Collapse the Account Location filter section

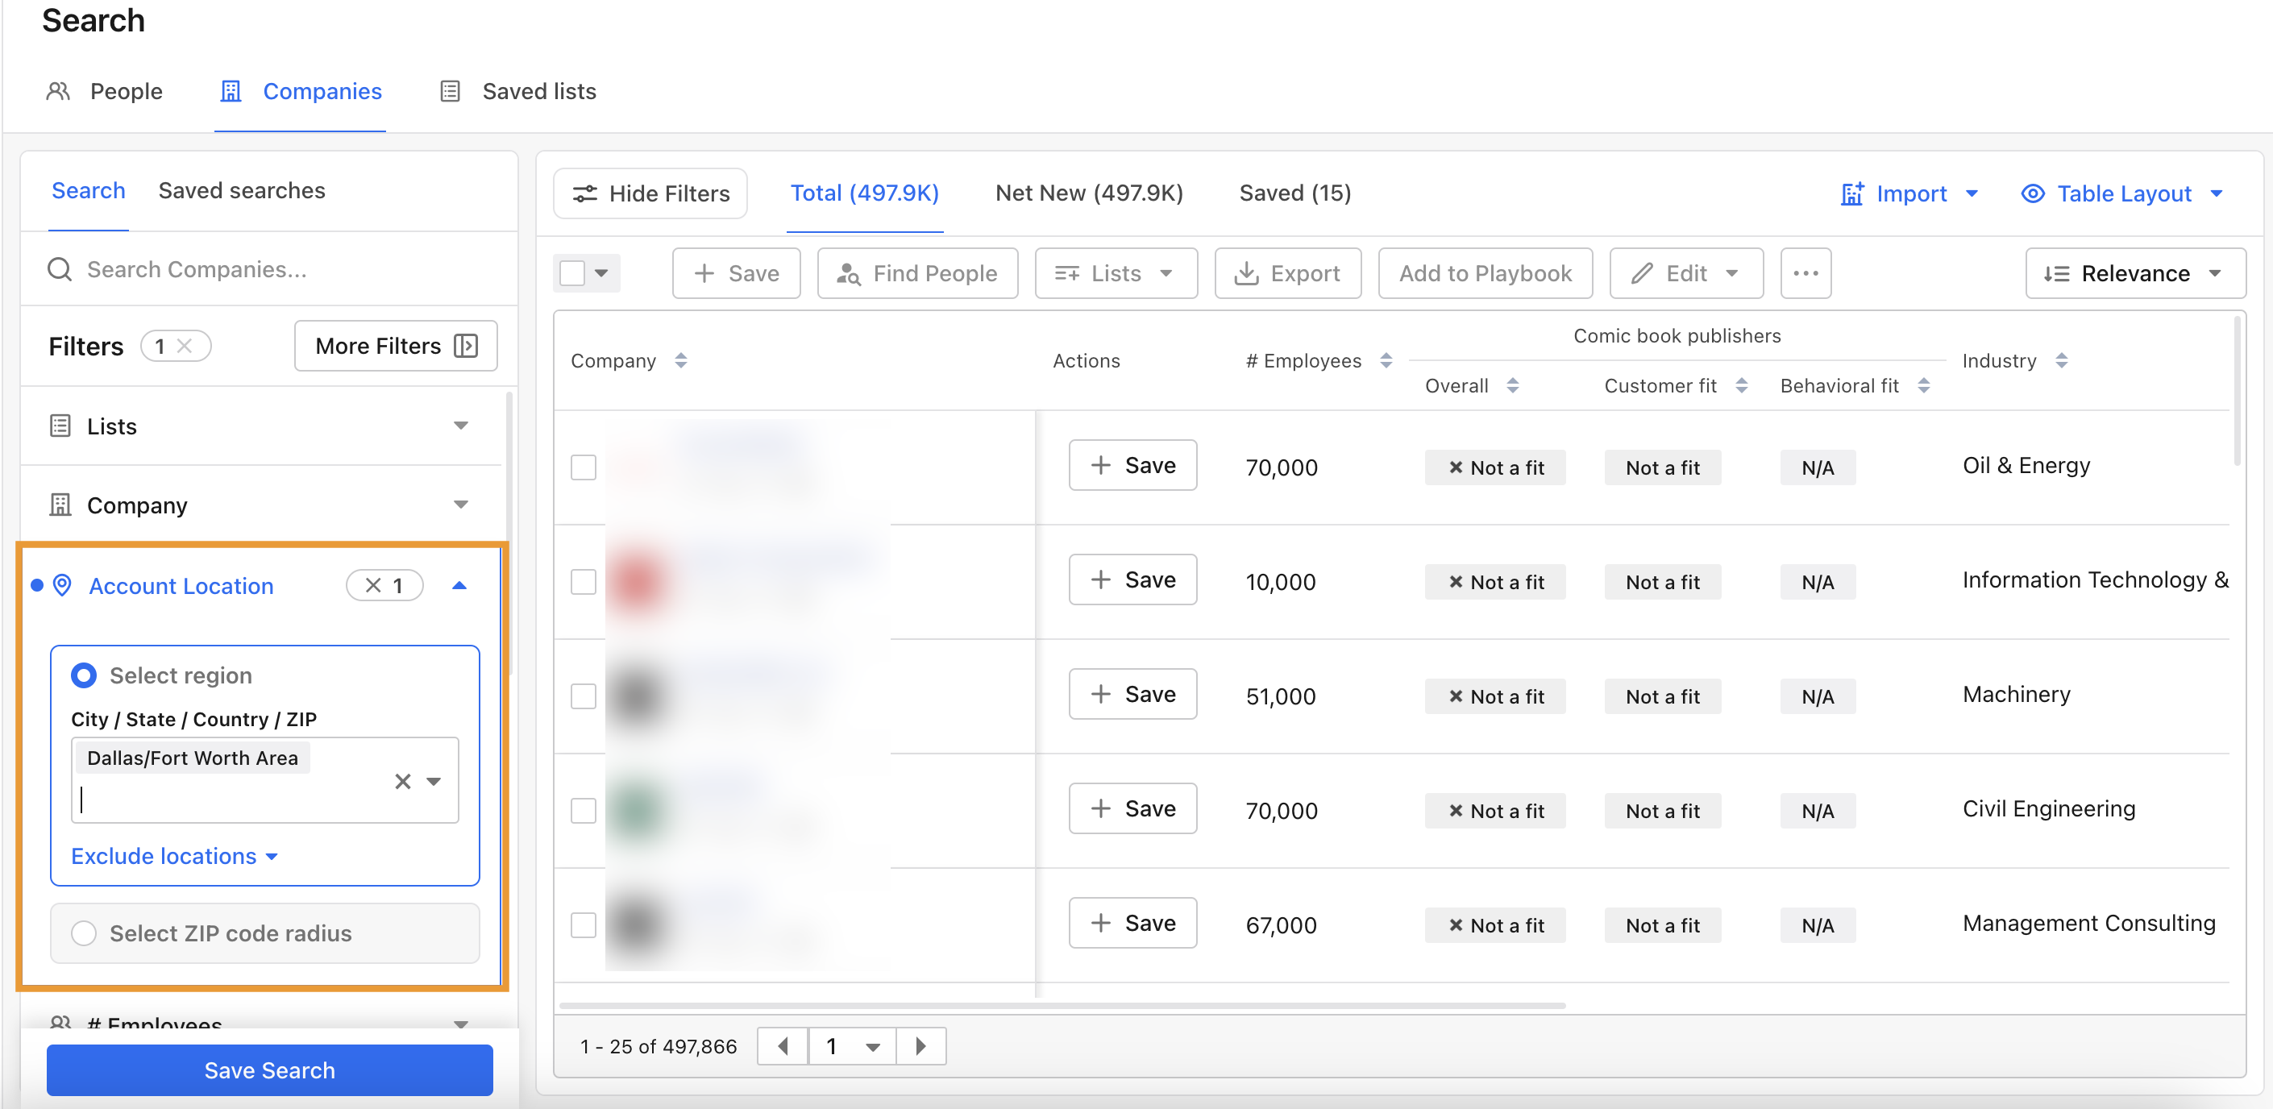pos(459,584)
